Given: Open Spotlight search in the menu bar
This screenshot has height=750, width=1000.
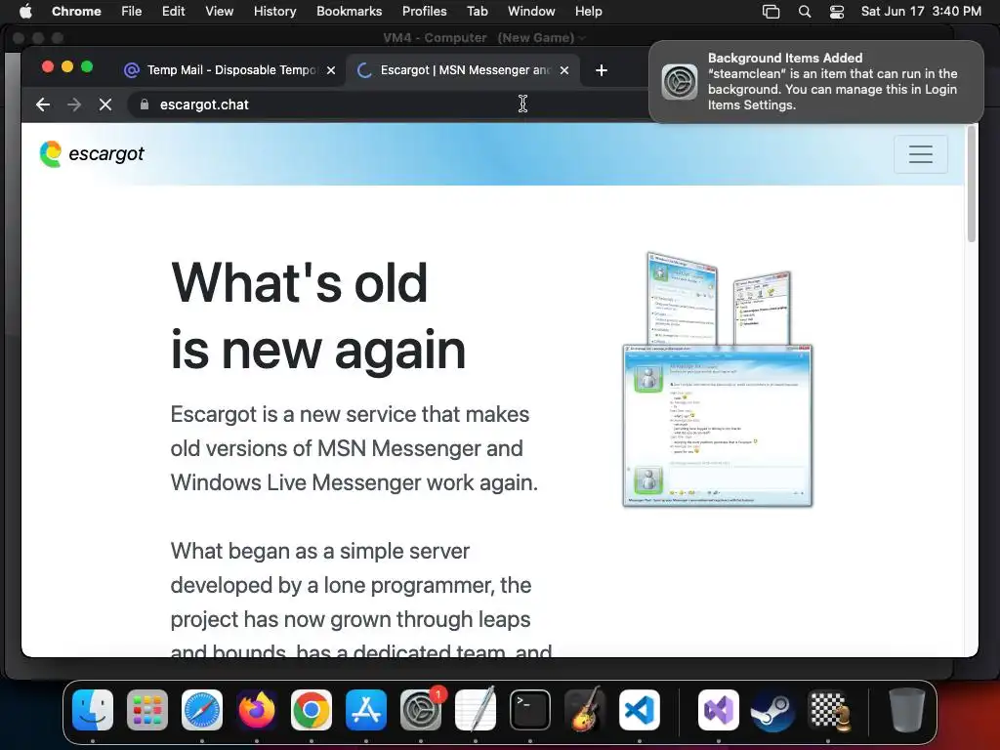Looking at the screenshot, I should (x=805, y=12).
